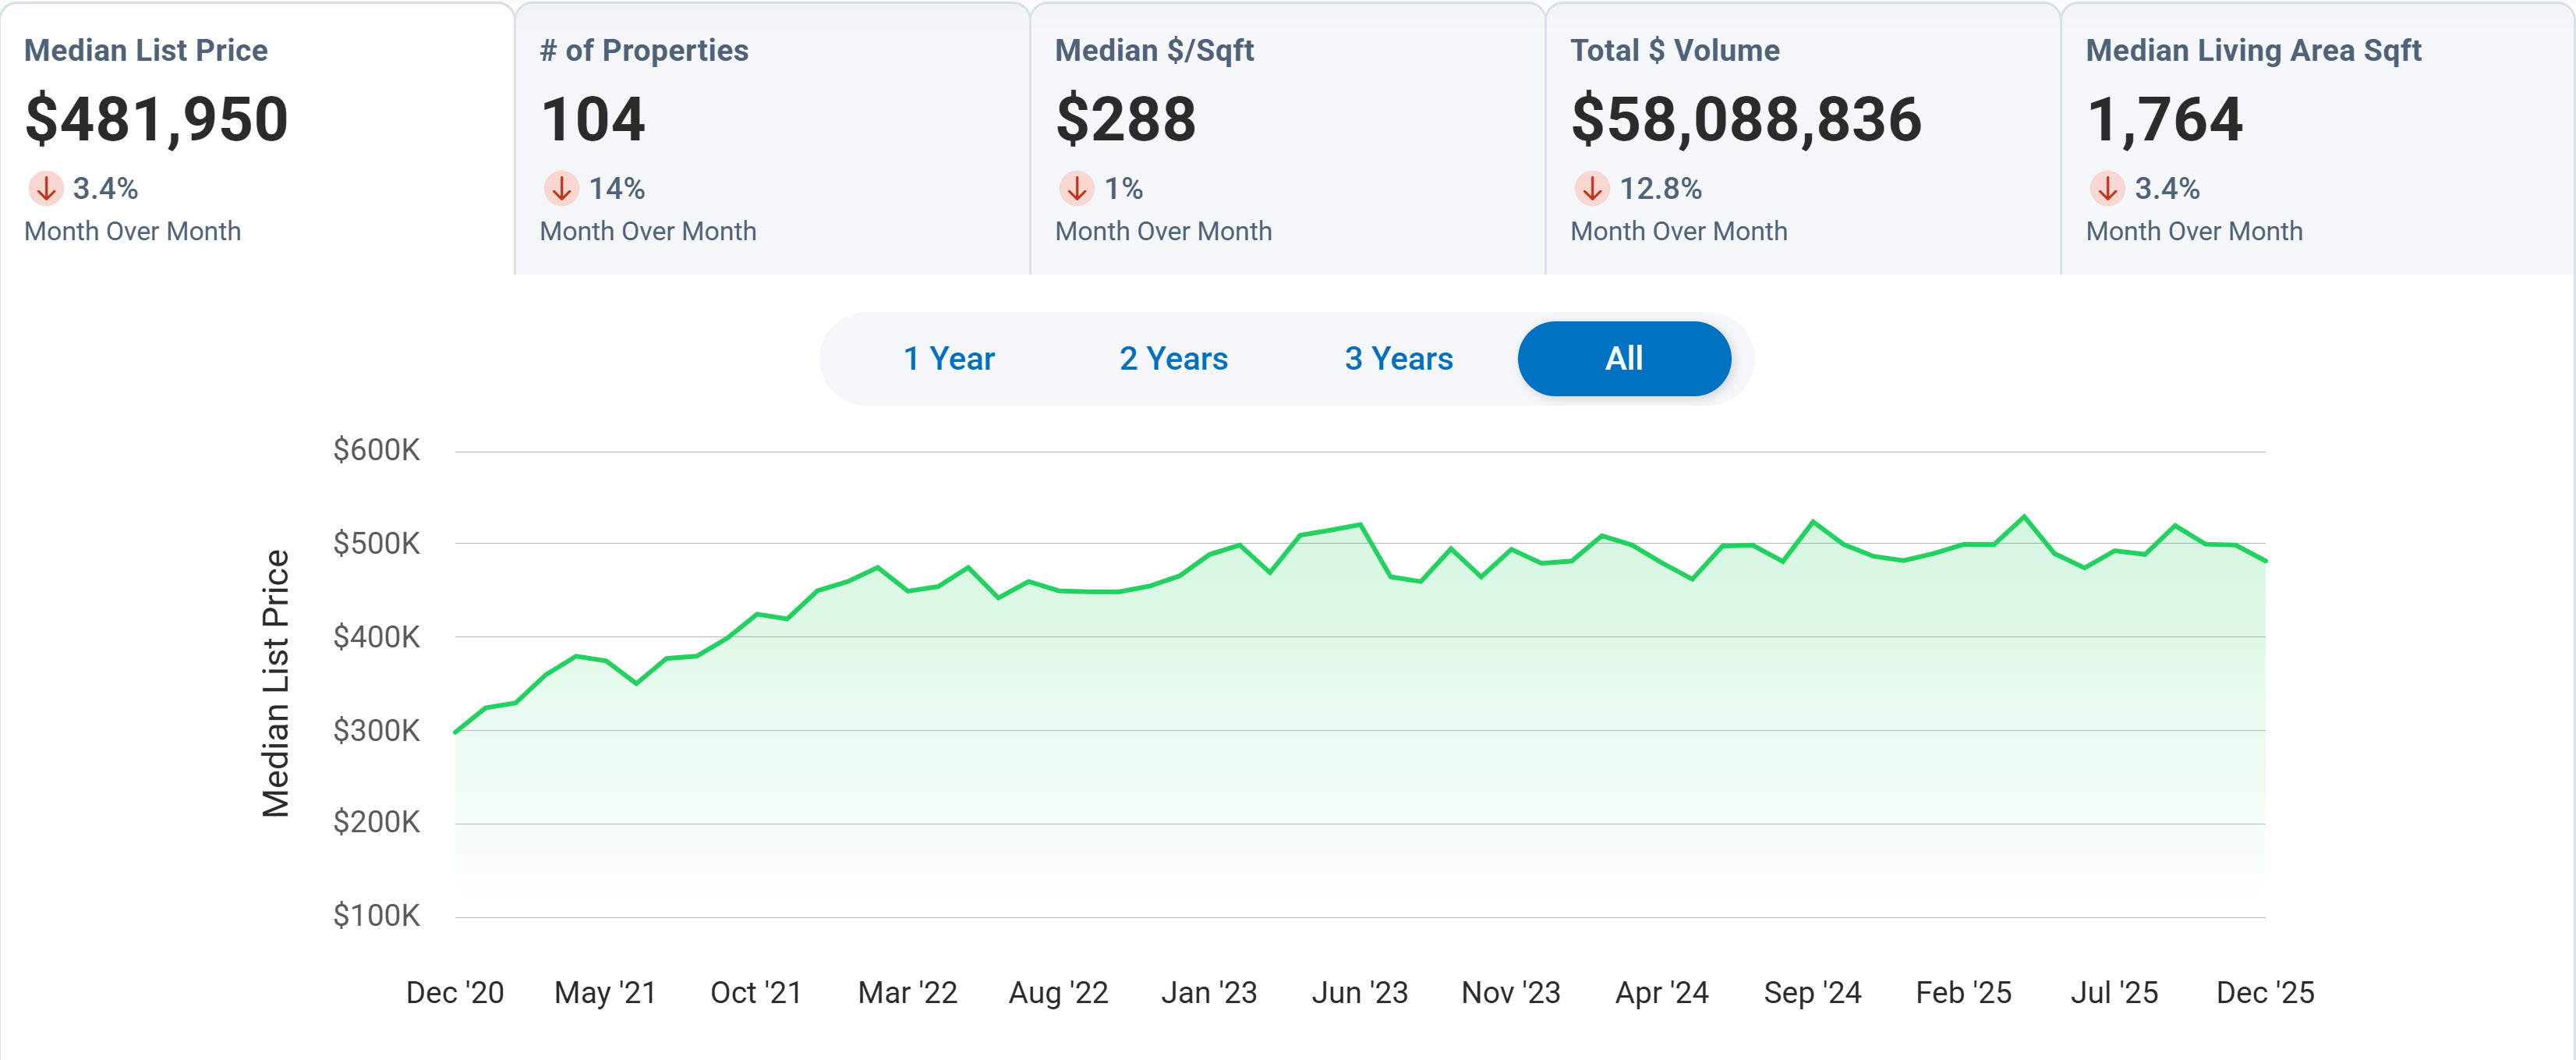
Task: Click the Dec '20 starting point of chart
Action: tap(456, 732)
